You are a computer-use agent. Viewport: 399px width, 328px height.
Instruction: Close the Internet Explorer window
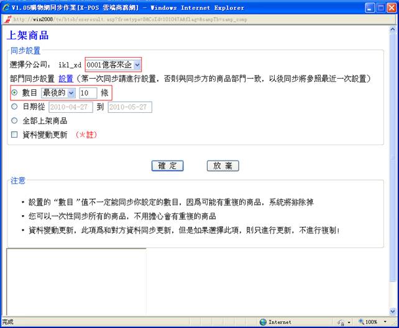click(390, 7)
